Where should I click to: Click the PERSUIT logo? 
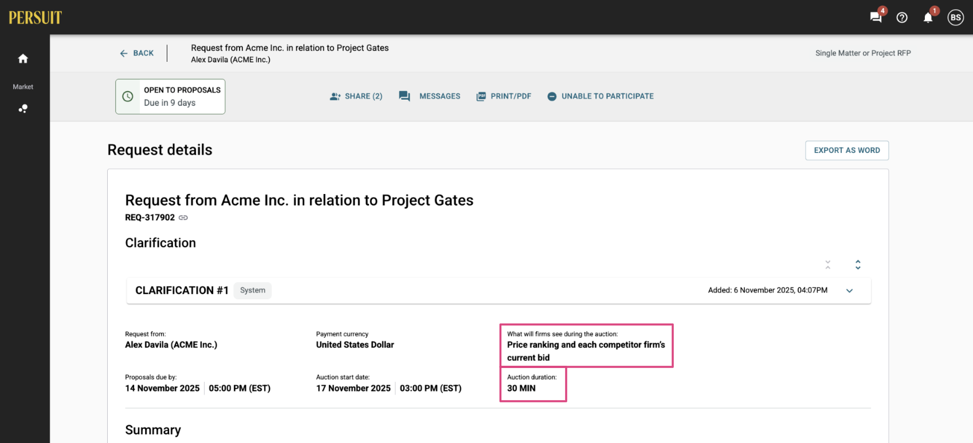click(x=35, y=18)
